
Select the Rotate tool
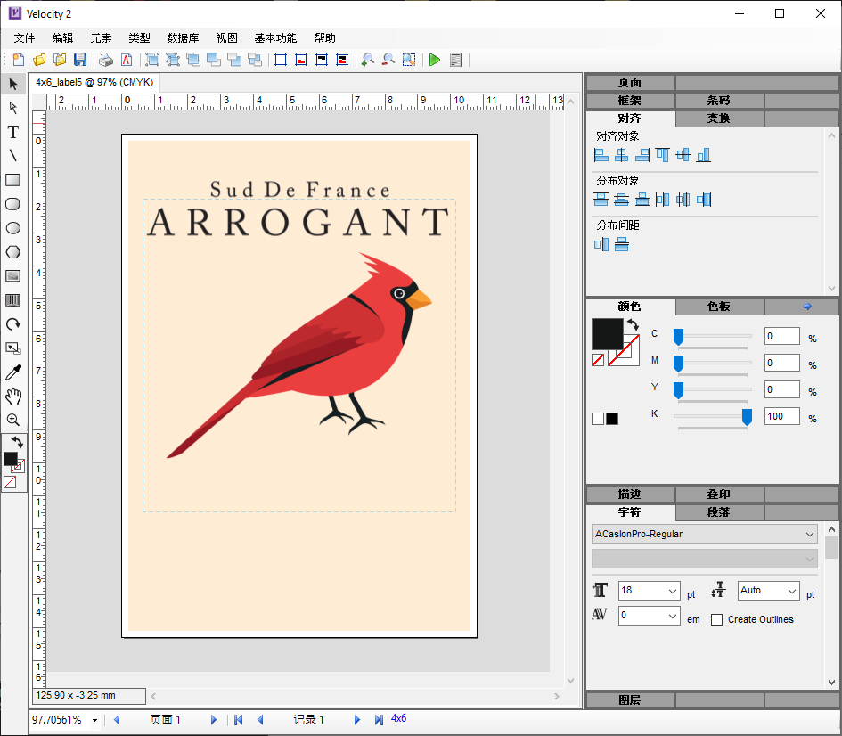click(x=13, y=324)
